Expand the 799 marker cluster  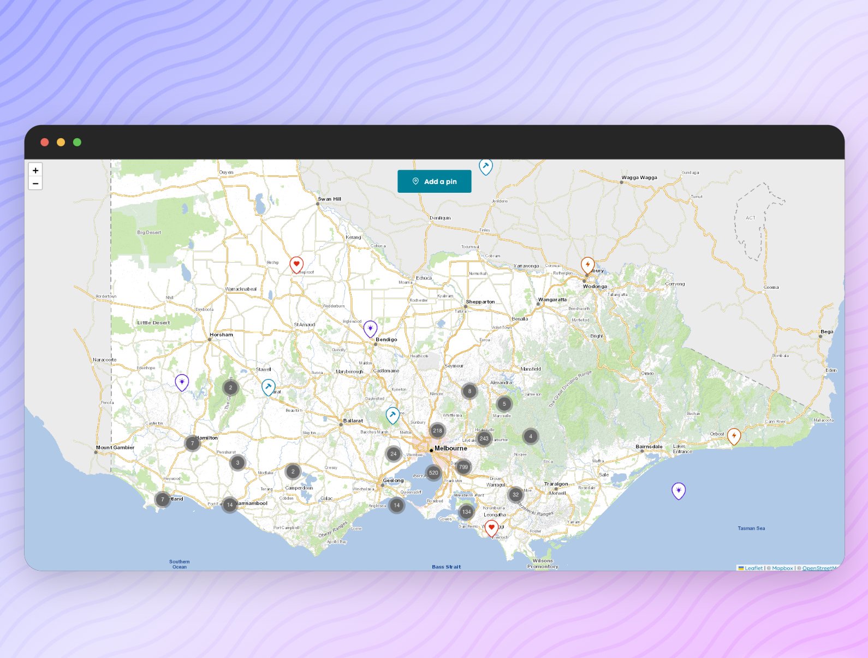[x=463, y=467]
